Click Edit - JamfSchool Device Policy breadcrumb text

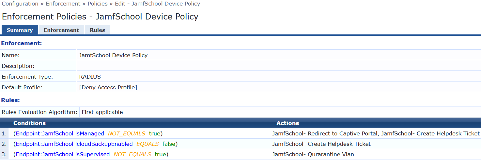click(158, 4)
